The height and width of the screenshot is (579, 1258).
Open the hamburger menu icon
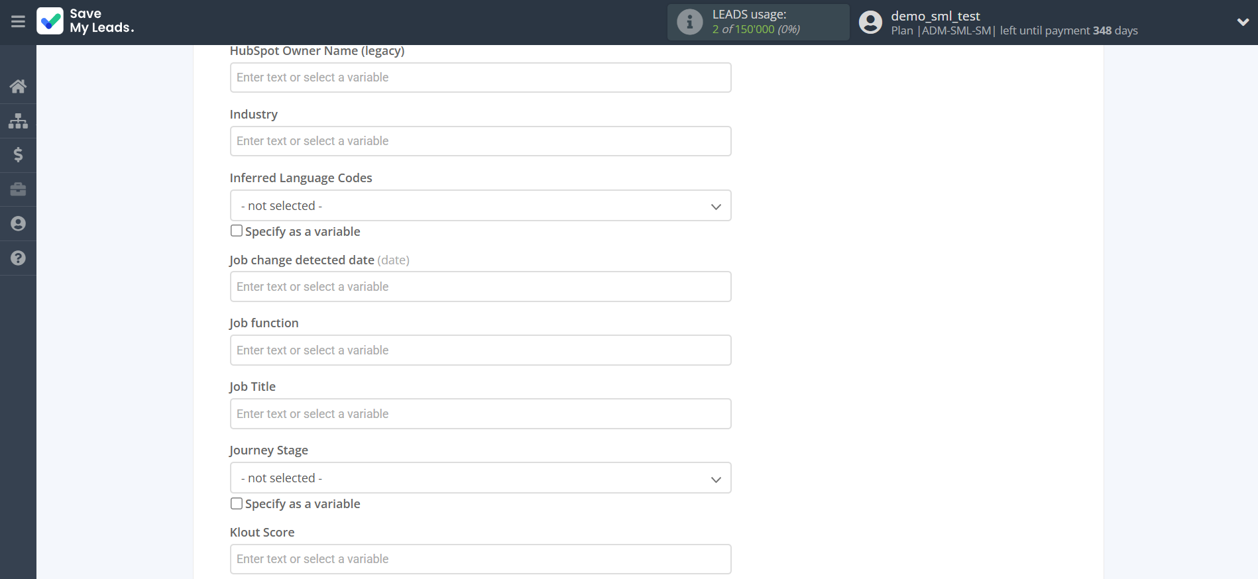18,22
